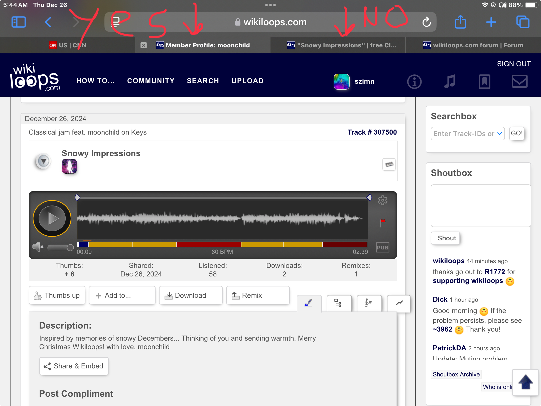The image size is (541, 406).
Task: Open the player settings gear
Action: pos(382,200)
